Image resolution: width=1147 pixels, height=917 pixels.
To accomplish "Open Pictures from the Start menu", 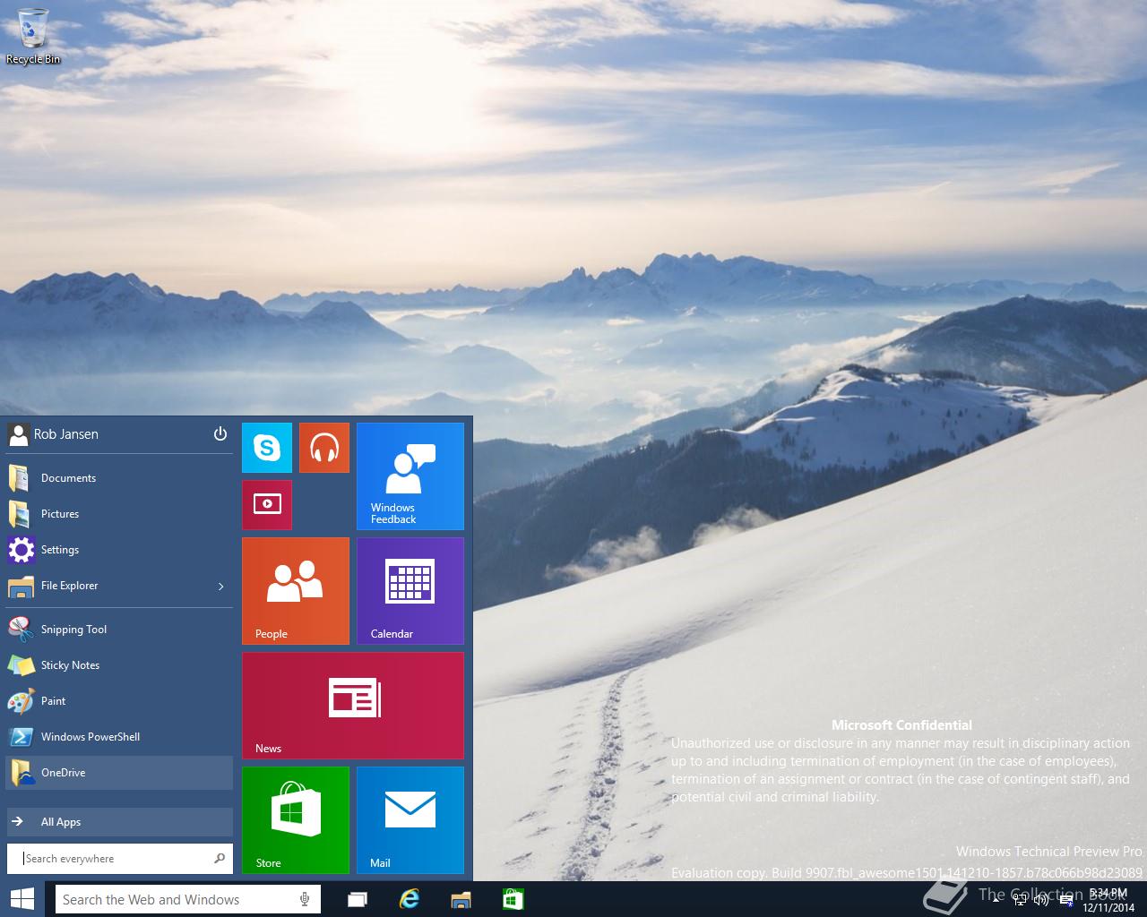I will click(x=119, y=514).
